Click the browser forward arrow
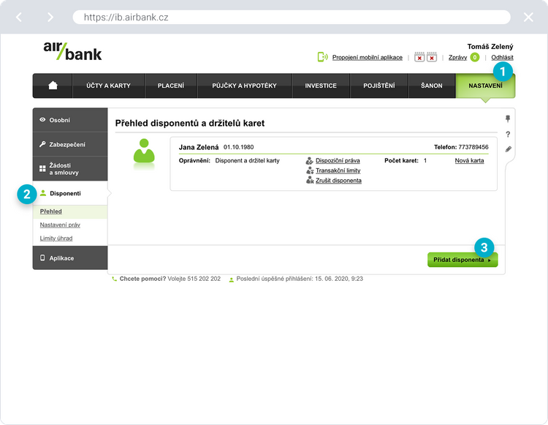Image resolution: width=548 pixels, height=425 pixels. pyautogui.click(x=50, y=17)
